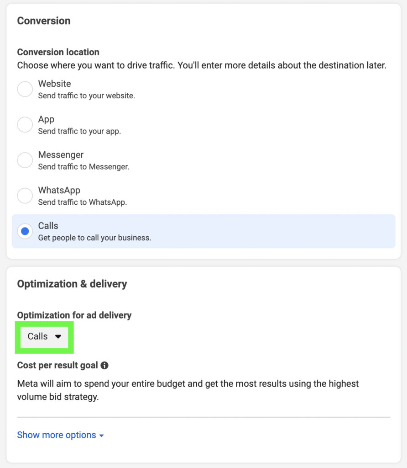Viewport: 407px width, 468px height.
Task: Click the dropdown caret inside the Calls selector
Action: pos(58,336)
